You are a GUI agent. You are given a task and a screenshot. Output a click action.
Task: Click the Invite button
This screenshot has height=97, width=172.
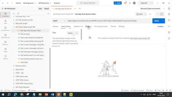pyautogui.click(x=118, y=3)
